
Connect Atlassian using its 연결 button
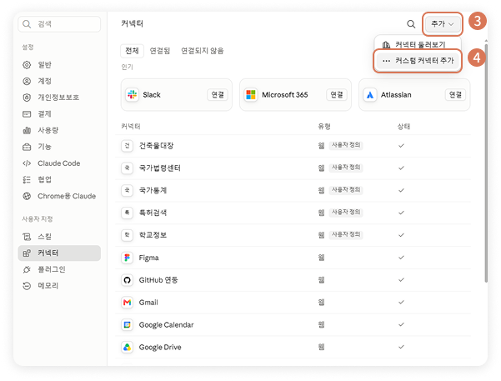tap(455, 94)
